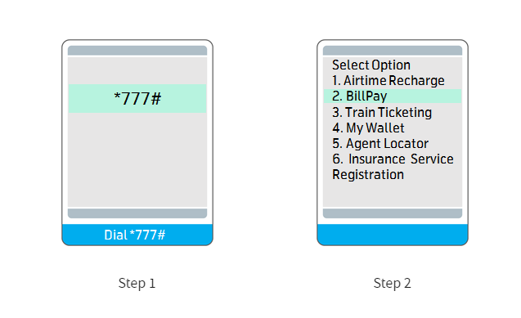Click the Dial *777# button
521x318 pixels.
pyautogui.click(x=137, y=235)
